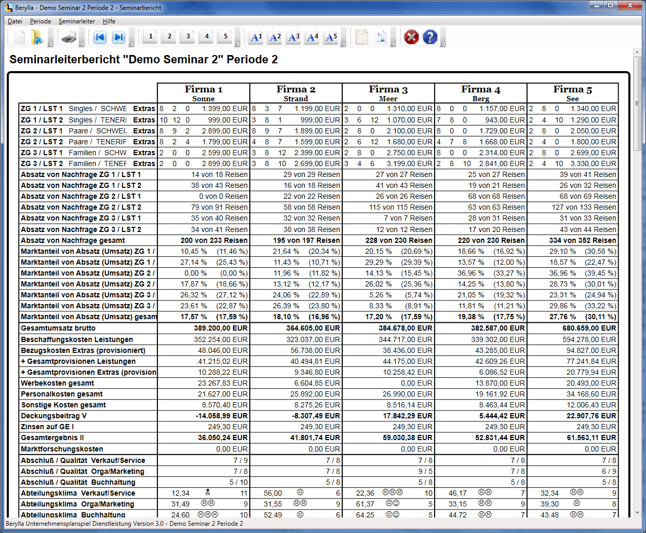
Task: Click the blank new document toolbar icon
Action: 19,37
